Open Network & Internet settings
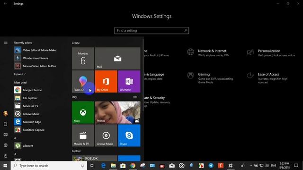The image size is (303, 170). tap(208, 52)
